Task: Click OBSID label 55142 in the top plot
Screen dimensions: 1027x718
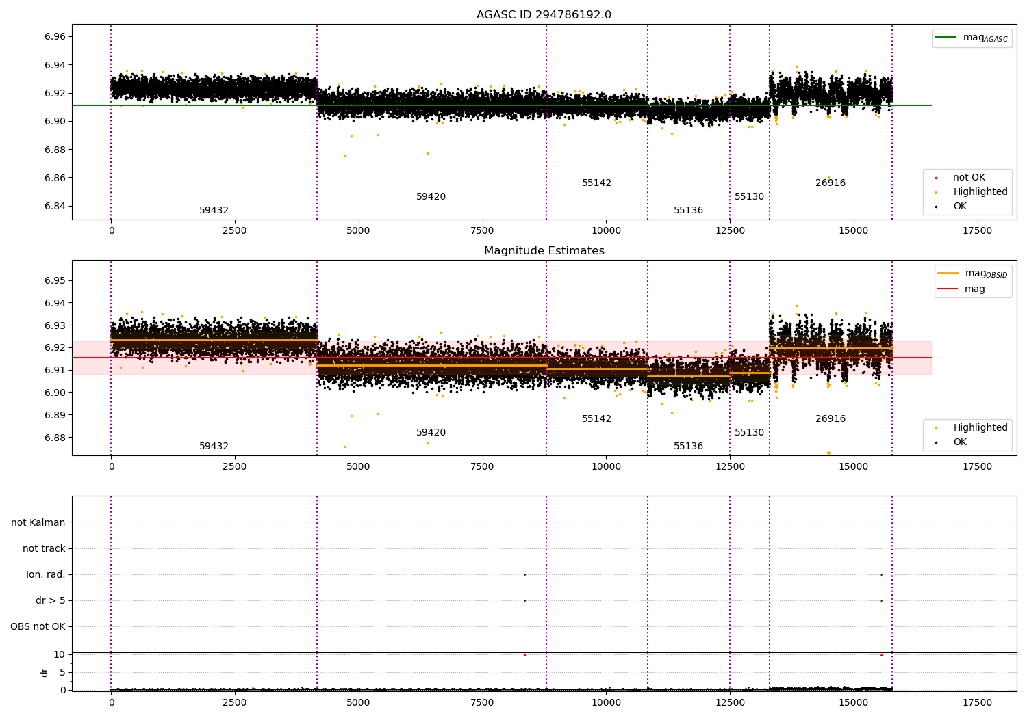Action: (x=596, y=183)
